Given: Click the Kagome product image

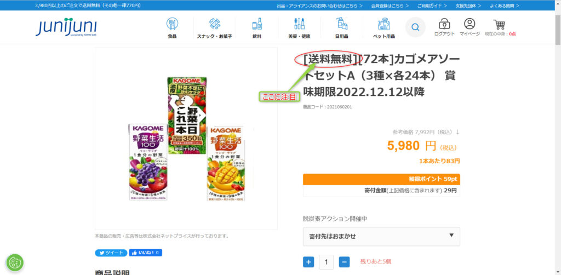Looking at the screenshot, I should point(186,139).
